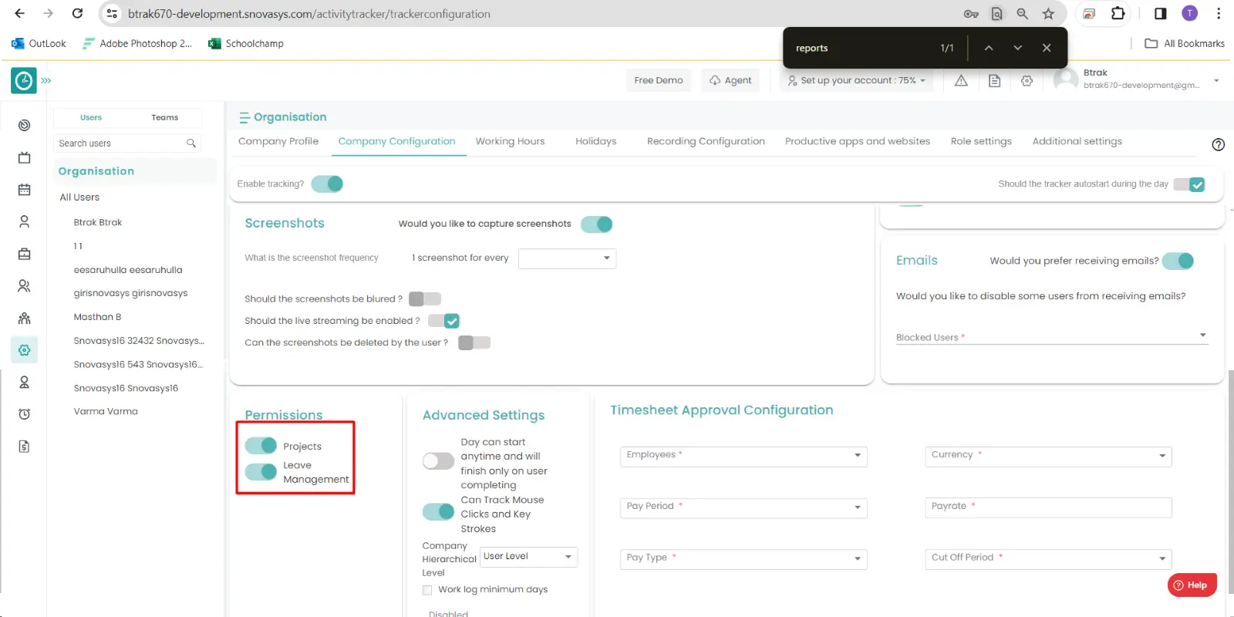
Task: Click the red Help button
Action: tap(1191, 585)
